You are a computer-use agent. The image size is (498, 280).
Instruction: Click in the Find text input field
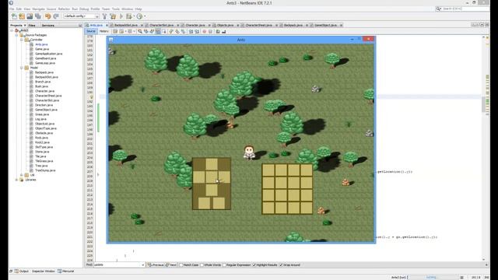(x=117, y=264)
